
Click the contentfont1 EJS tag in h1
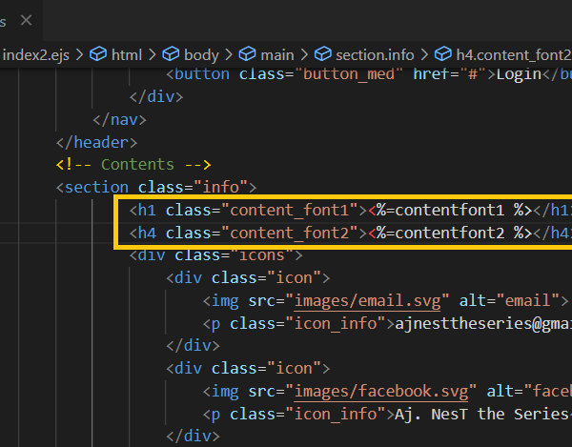[450, 209]
